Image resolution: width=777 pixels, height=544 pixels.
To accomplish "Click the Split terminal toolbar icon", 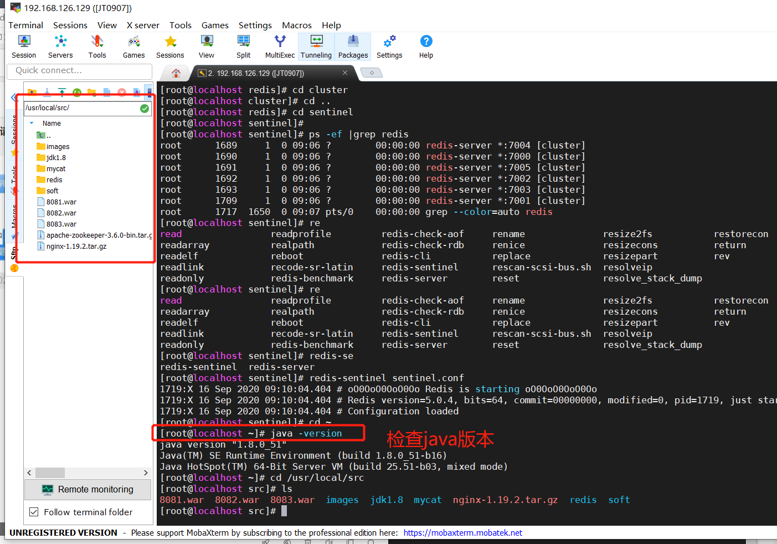I will coord(243,47).
